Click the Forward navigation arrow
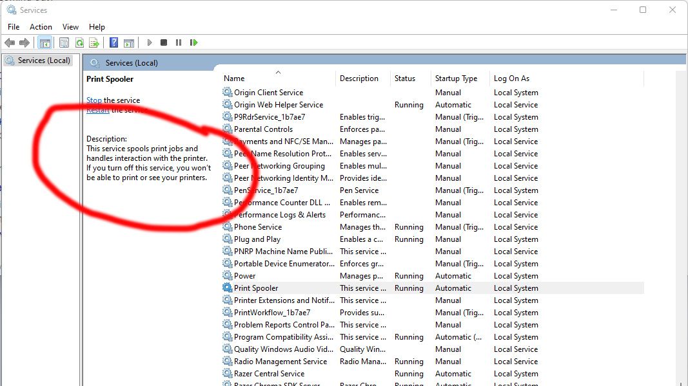Viewport: 688px width, 386px height. (x=25, y=42)
